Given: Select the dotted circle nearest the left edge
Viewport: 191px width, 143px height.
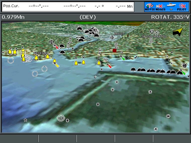Looking at the screenshot, I should coord(11,60).
